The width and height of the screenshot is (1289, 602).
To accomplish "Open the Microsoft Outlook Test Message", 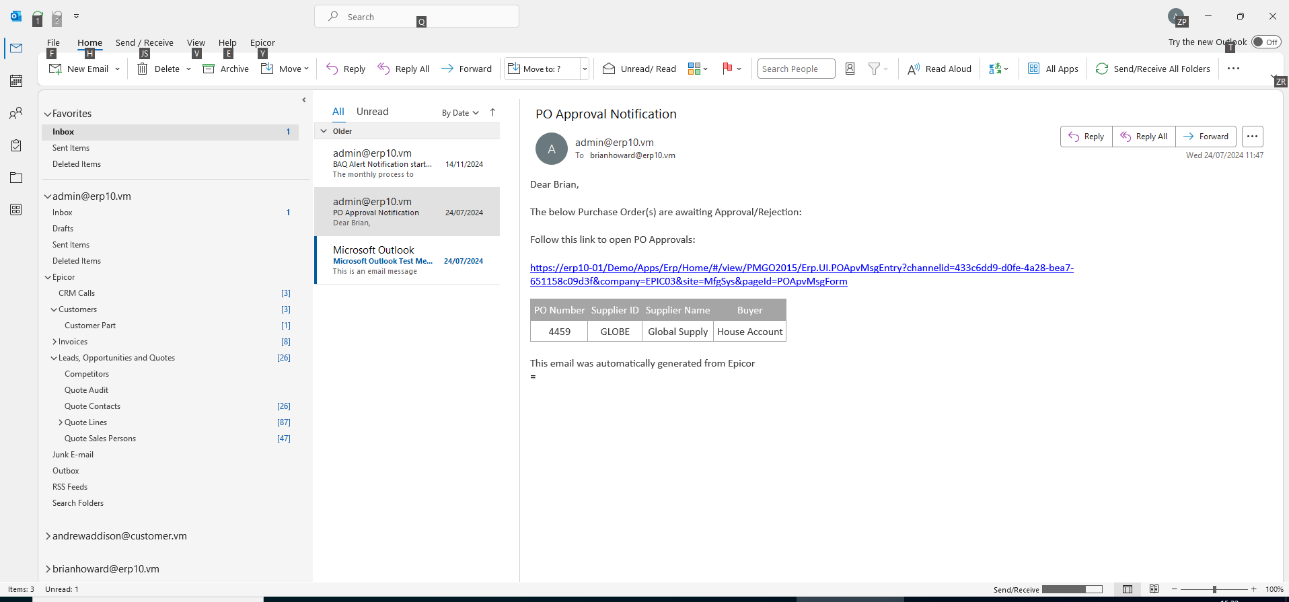I will pos(408,260).
